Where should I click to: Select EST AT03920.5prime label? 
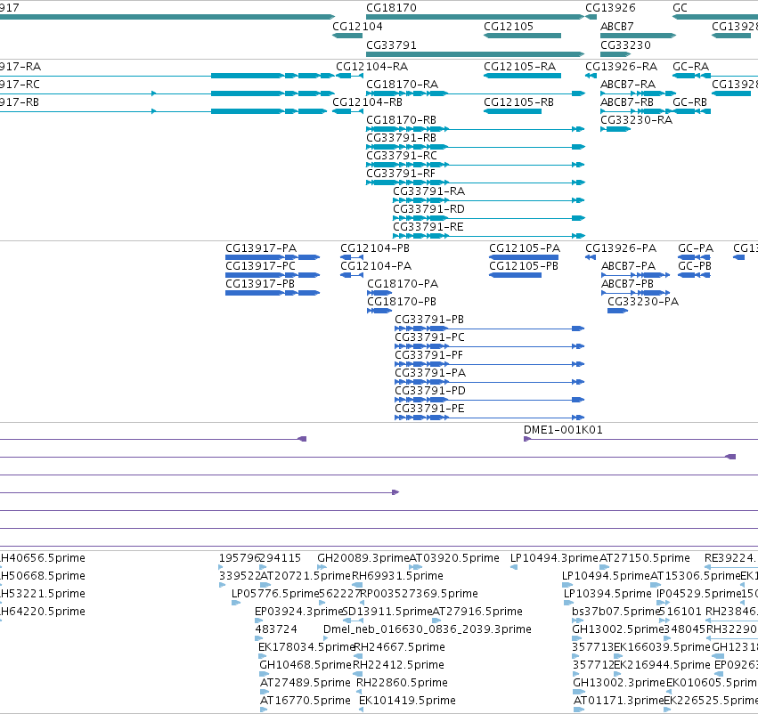454,558
